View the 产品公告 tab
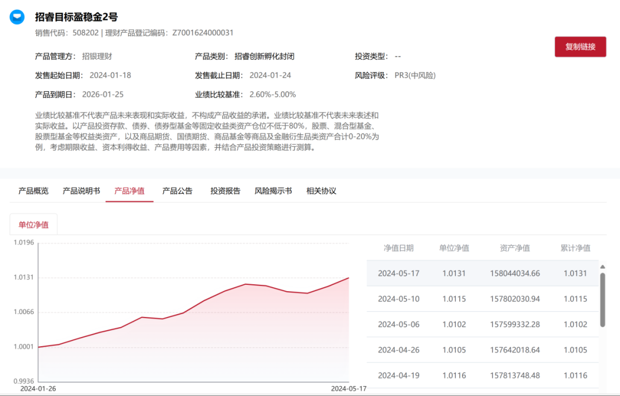The height and width of the screenshot is (396, 620). point(177,191)
